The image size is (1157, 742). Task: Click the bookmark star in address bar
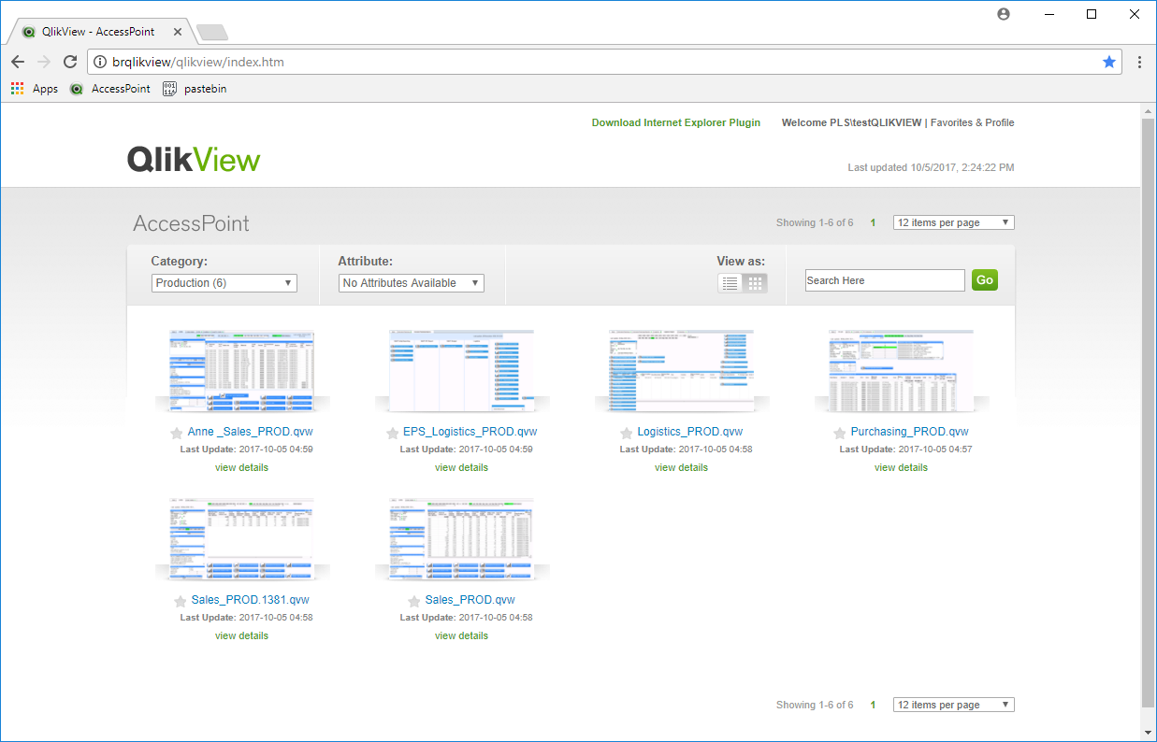tap(1109, 62)
